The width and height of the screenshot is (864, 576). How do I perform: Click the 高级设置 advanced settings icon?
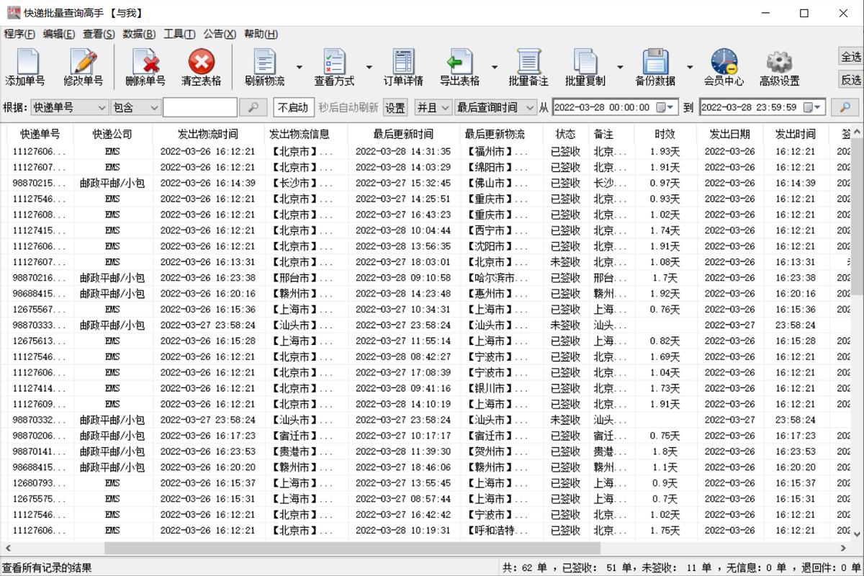click(x=778, y=67)
